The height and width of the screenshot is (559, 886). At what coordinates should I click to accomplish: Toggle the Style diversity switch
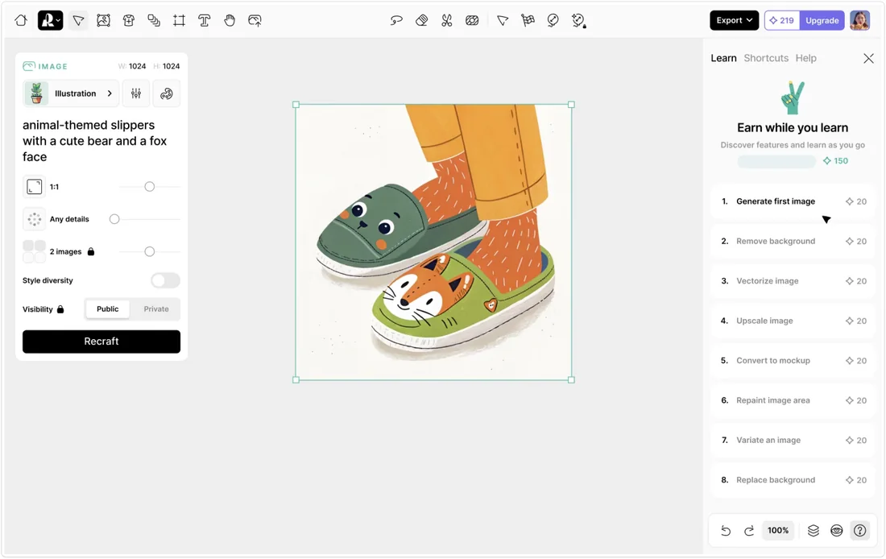[166, 280]
